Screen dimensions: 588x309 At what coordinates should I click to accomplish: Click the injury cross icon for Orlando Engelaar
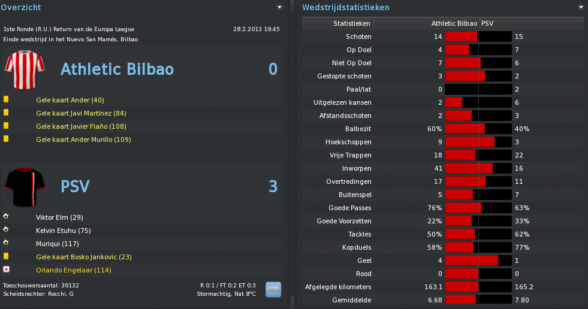pyautogui.click(x=6, y=269)
